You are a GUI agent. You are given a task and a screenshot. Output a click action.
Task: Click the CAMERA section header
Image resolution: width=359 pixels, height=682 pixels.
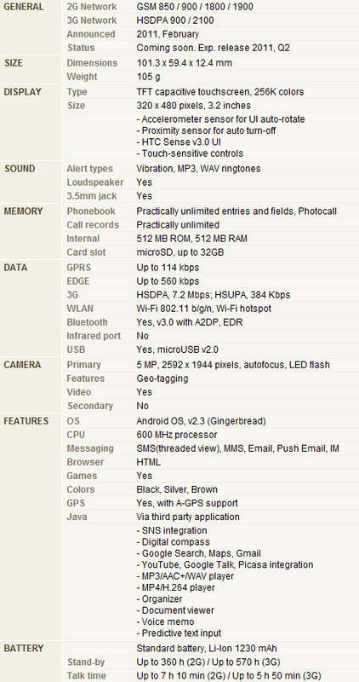(22, 365)
